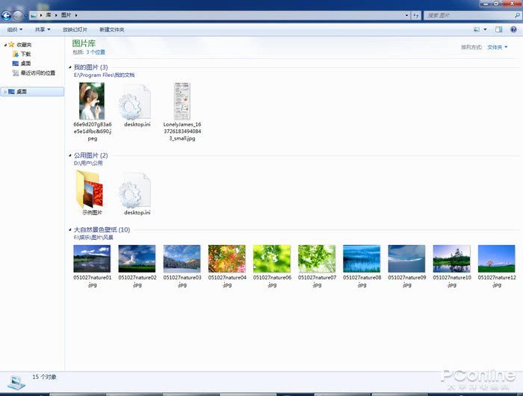
Task: Open the 共享 share menu
Action: click(43, 29)
